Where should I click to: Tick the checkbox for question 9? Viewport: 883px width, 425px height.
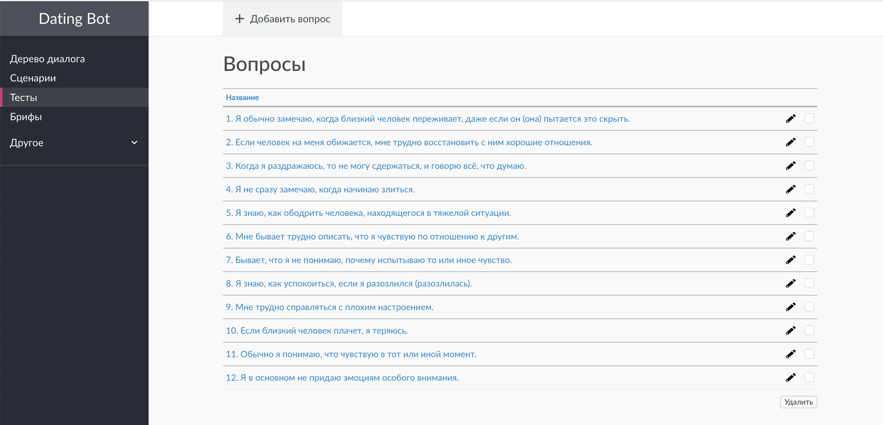(x=809, y=307)
